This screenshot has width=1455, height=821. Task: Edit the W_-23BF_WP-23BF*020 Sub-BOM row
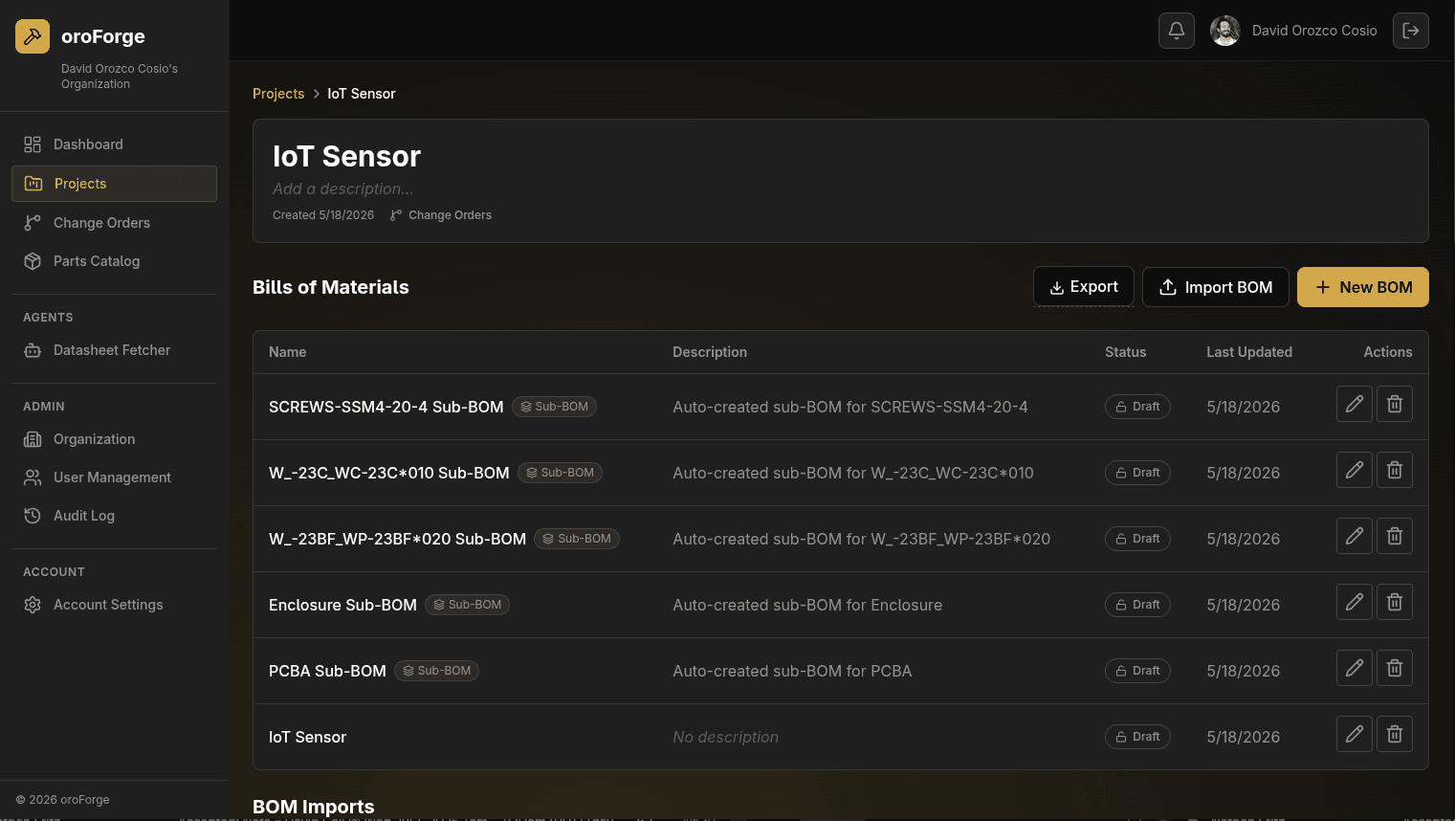point(1355,536)
